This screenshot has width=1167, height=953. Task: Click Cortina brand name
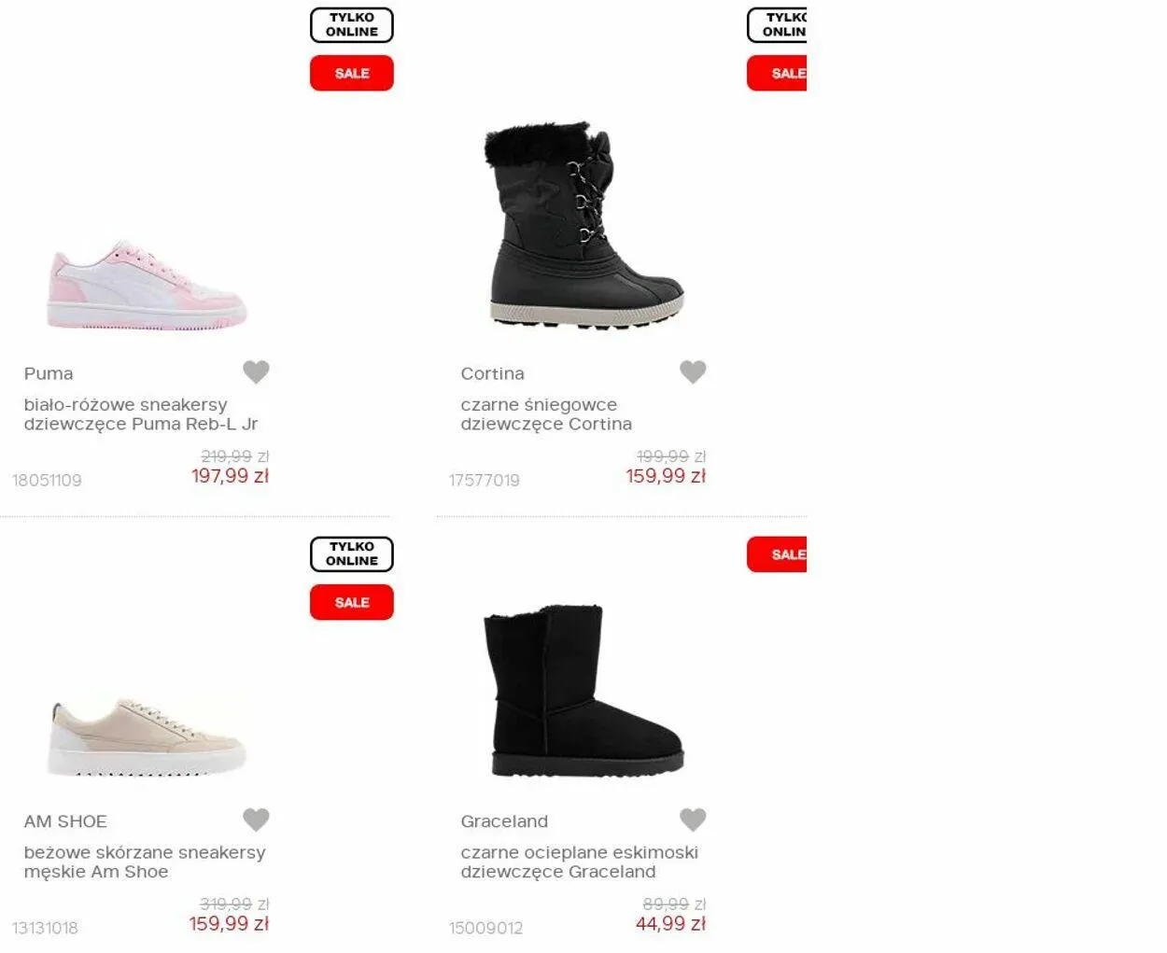tap(492, 373)
